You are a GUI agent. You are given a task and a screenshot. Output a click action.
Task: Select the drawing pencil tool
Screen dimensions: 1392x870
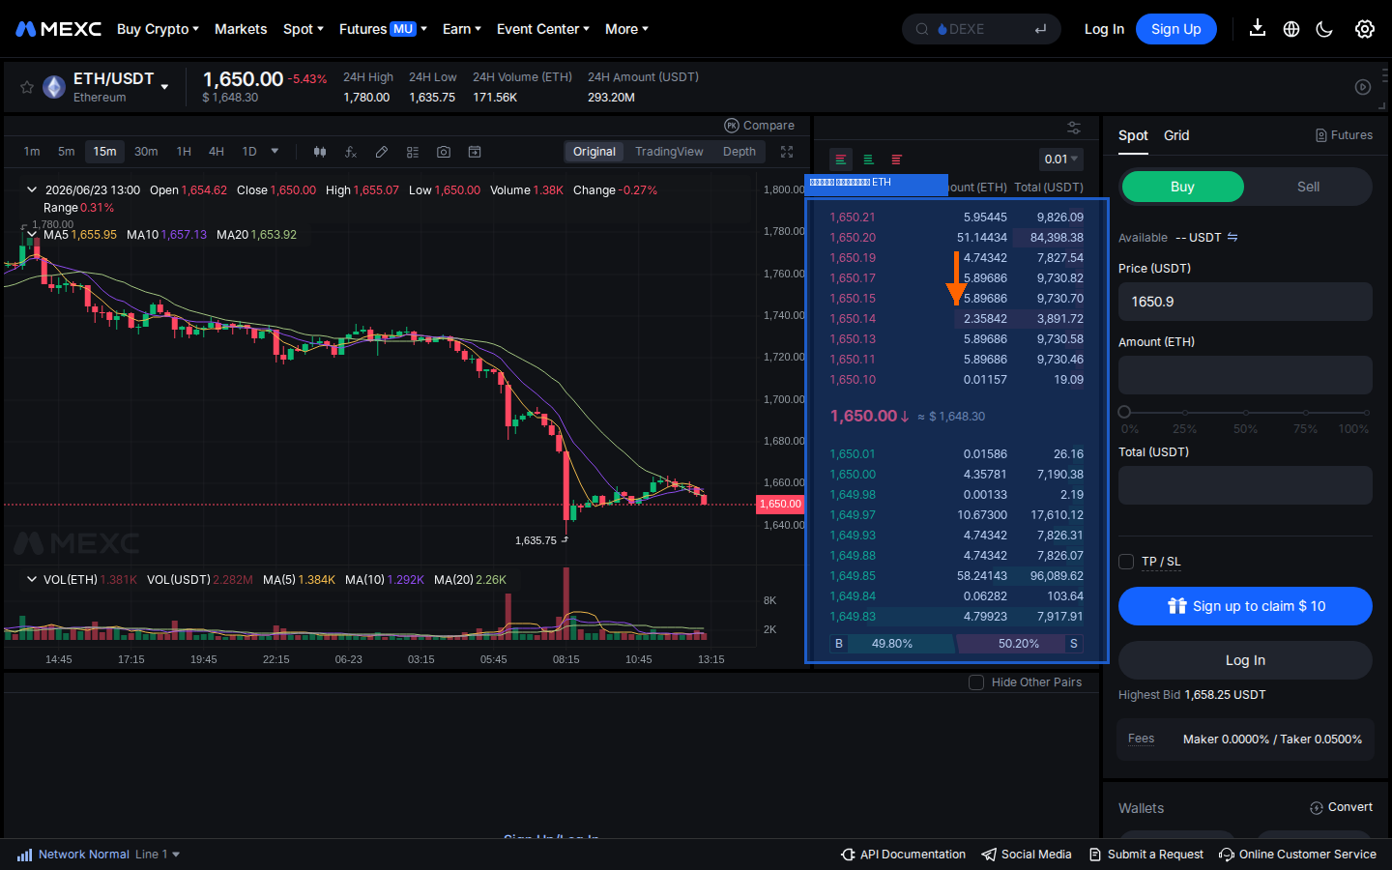[x=382, y=152]
